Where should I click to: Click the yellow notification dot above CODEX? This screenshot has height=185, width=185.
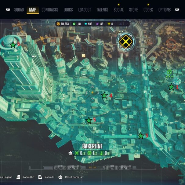[x=148, y=5]
